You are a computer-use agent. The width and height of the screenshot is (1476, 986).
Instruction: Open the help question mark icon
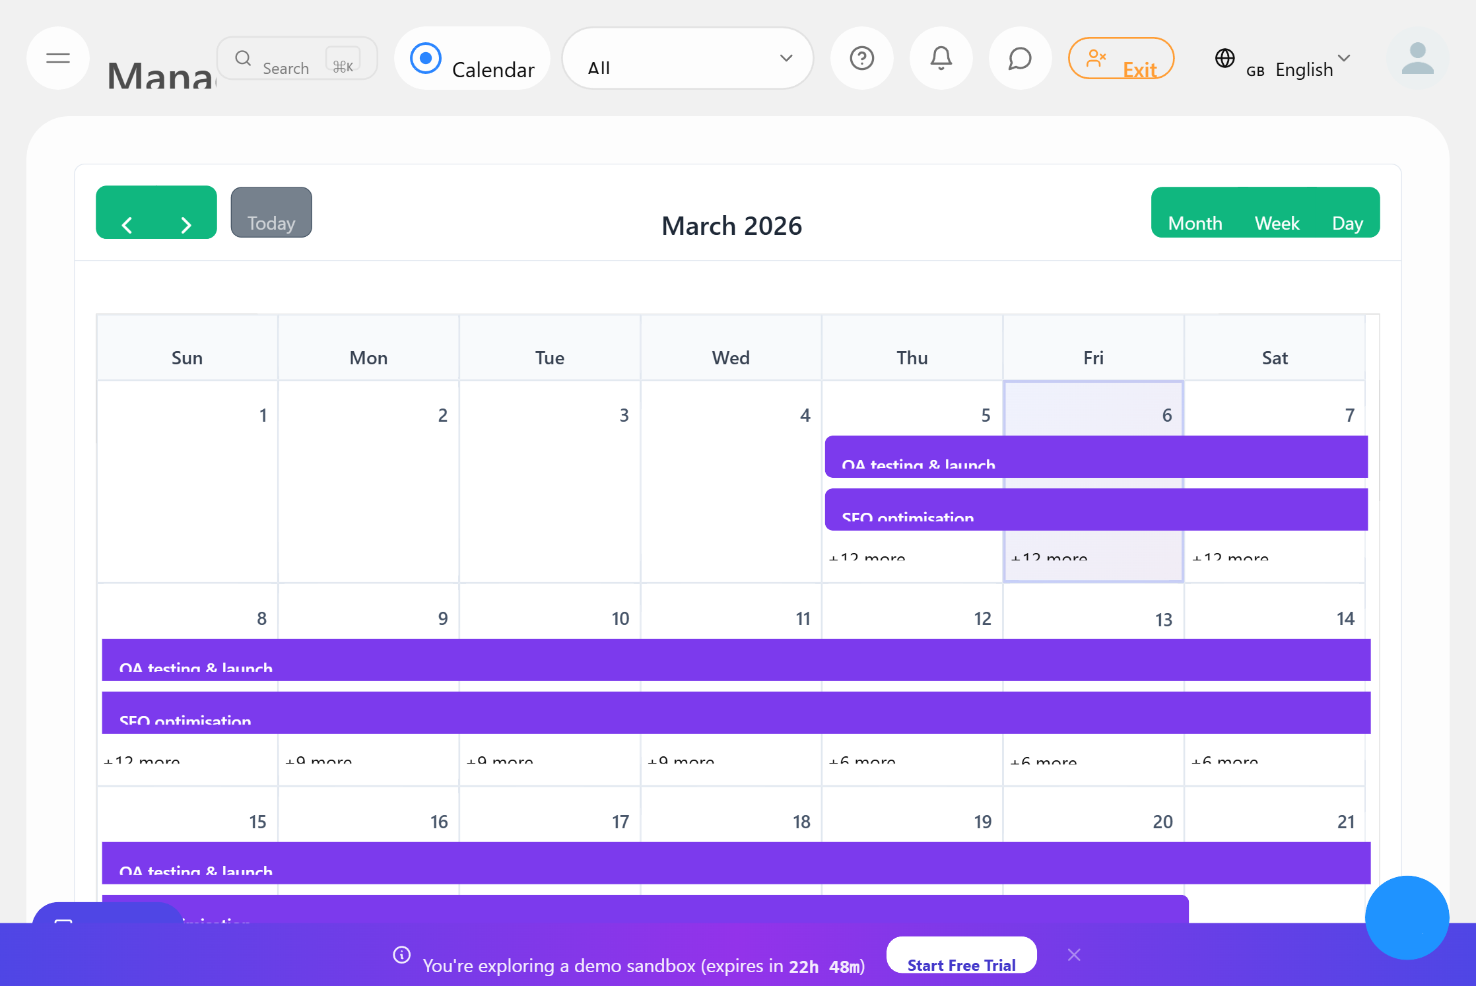tap(861, 59)
